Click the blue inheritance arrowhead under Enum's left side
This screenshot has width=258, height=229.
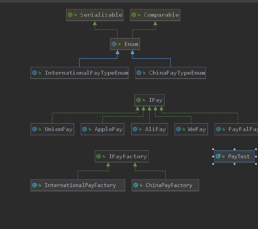click(x=117, y=52)
